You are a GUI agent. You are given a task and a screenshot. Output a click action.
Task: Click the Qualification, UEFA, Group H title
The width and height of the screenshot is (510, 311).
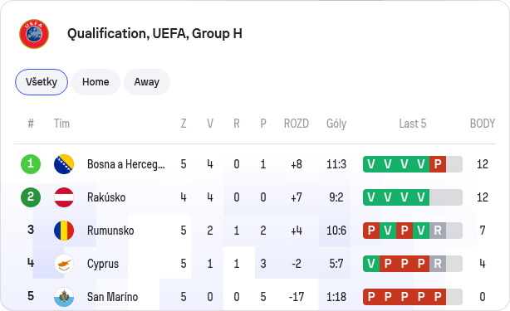154,34
